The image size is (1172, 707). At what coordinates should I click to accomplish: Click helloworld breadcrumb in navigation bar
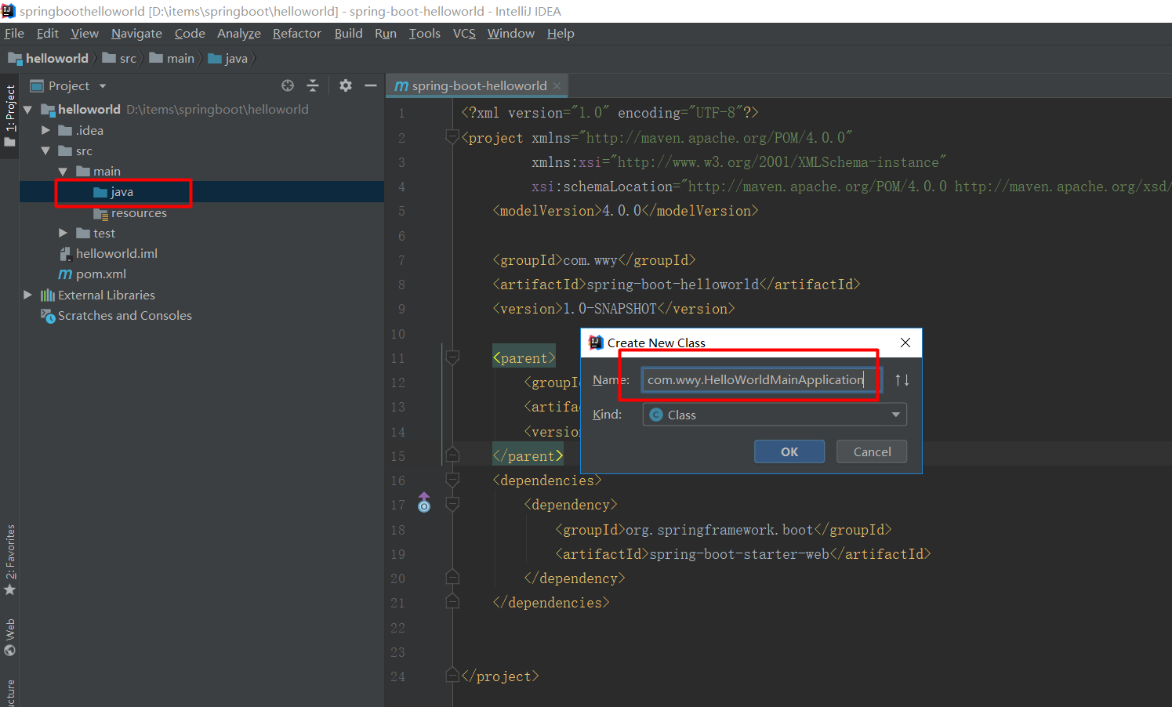(49, 58)
